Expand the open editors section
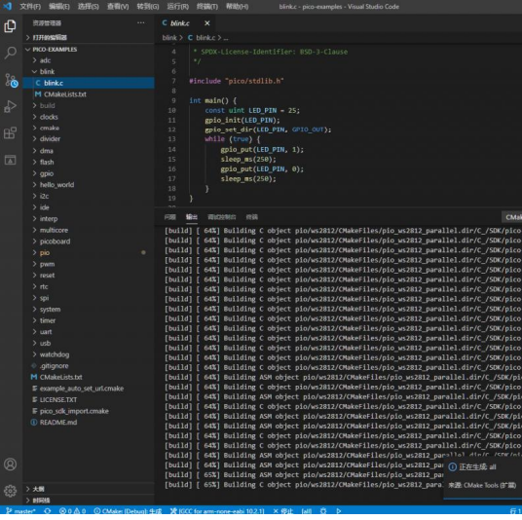Viewport: 522px width, 520px height. pyautogui.click(x=89, y=37)
